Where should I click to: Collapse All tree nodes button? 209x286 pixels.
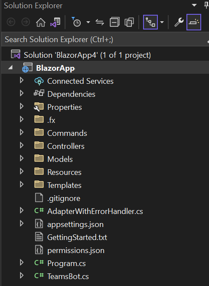[x=114, y=22]
